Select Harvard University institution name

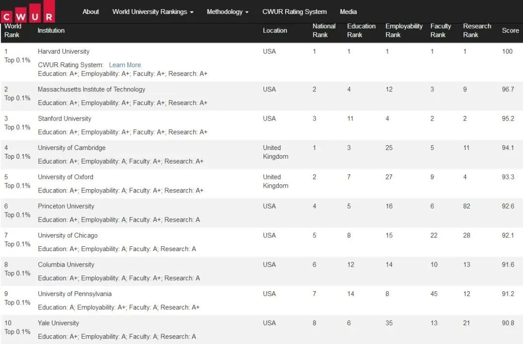tap(64, 52)
